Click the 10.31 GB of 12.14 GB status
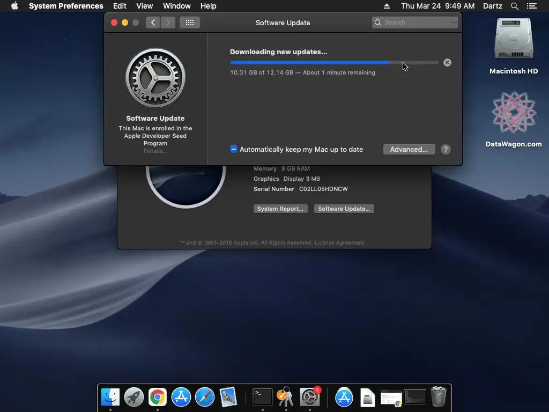This screenshot has height=412, width=549. point(302,72)
